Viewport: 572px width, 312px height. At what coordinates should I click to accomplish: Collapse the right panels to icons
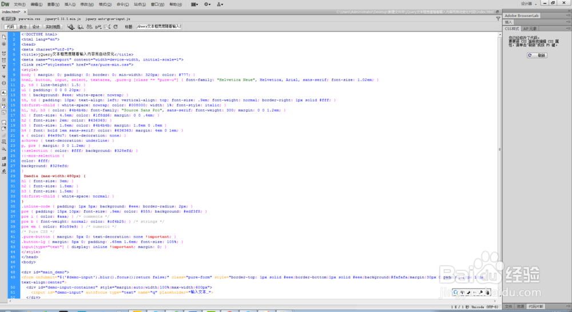569,11
